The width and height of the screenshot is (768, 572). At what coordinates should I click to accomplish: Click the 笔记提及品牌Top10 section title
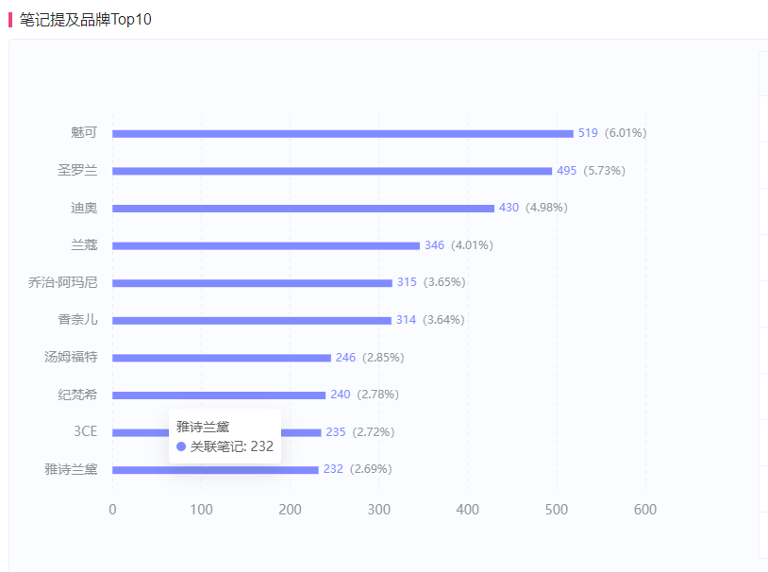85,19
